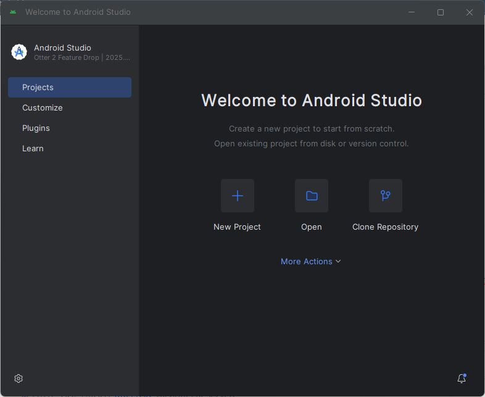Click the Android Studio product name

coord(62,48)
